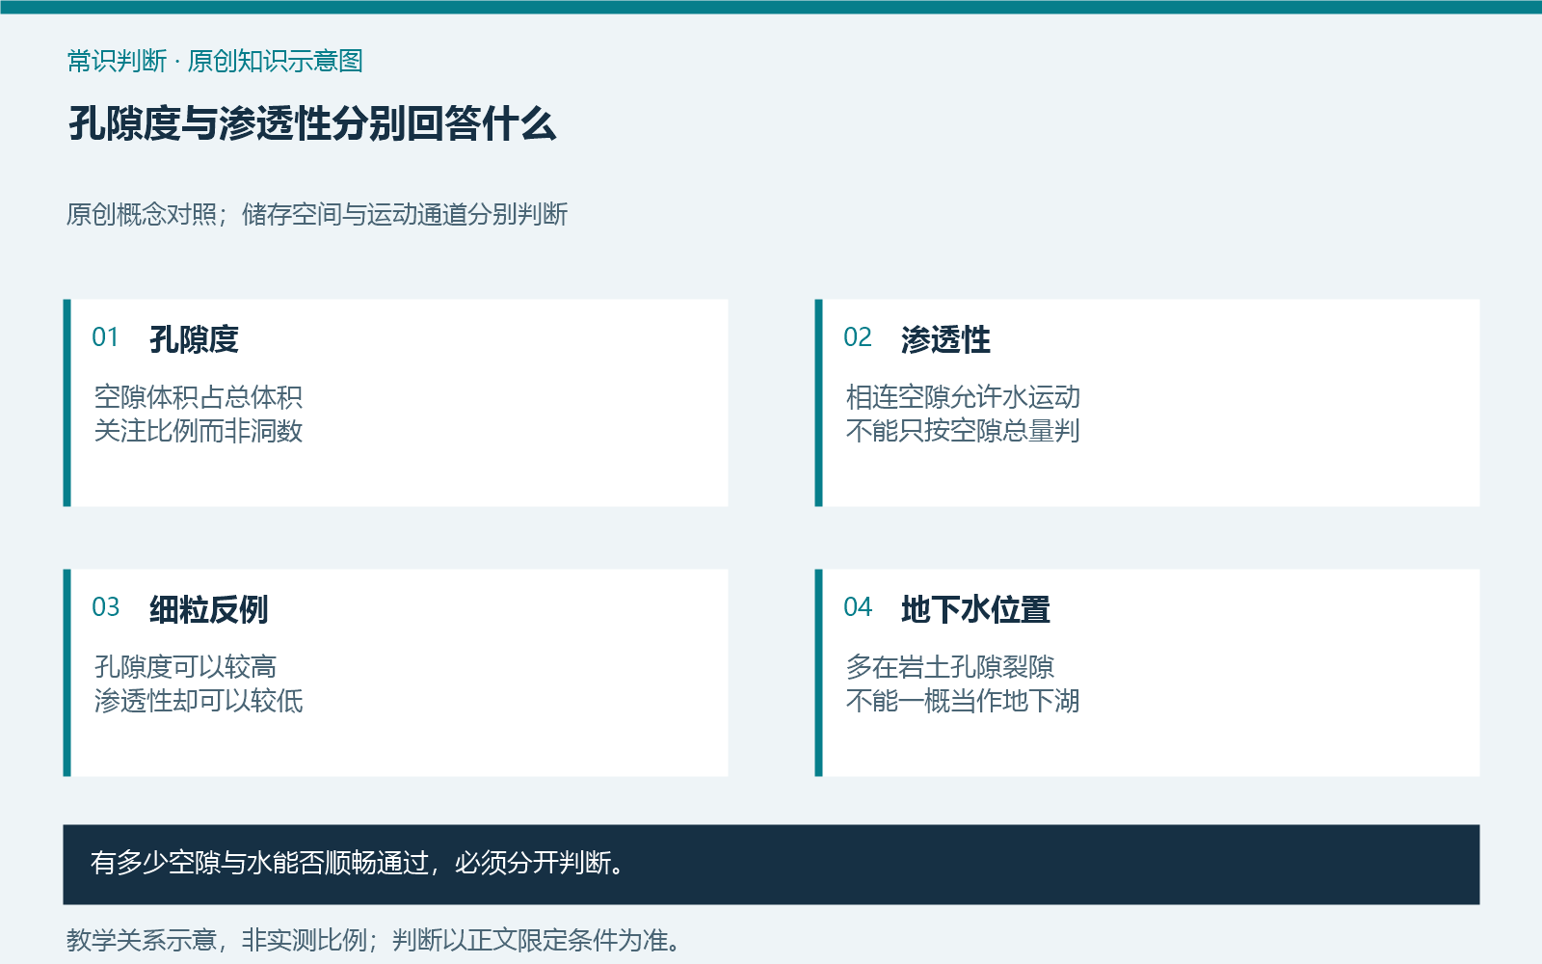Screen dimensions: 1542x964
Task: Click the line 渗透性却可以较低
Action: (199, 700)
